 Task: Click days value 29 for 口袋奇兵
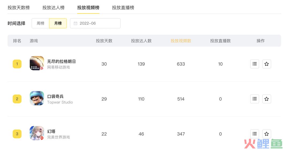point(104,99)
